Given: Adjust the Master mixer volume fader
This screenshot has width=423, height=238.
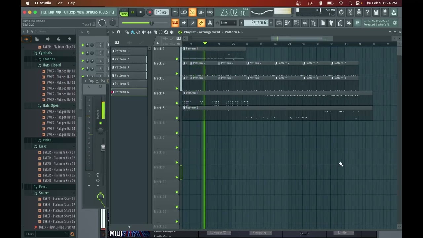Looking at the screenshot, I should click(103, 148).
